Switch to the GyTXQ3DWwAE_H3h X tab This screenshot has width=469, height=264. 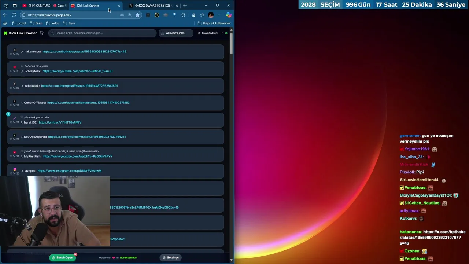click(x=153, y=5)
